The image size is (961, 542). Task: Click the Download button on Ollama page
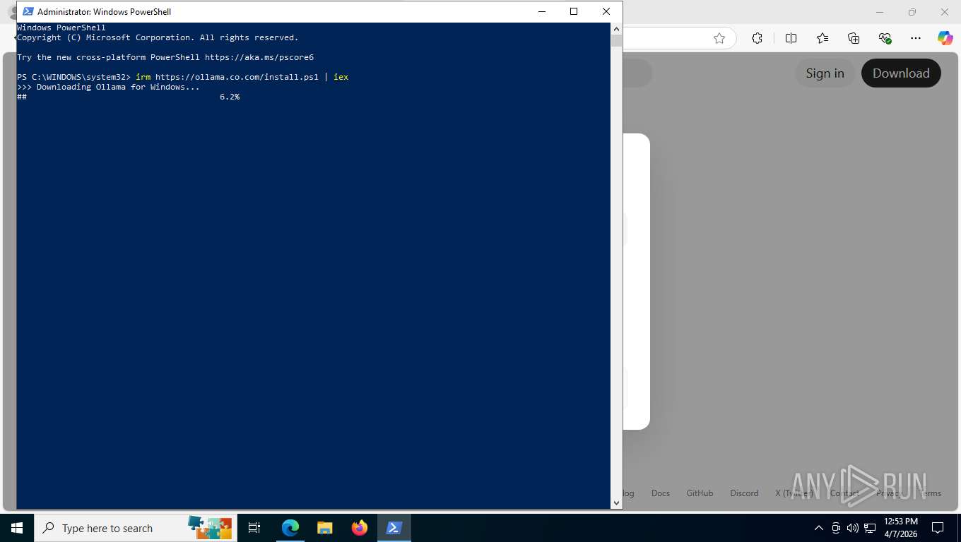coord(901,73)
